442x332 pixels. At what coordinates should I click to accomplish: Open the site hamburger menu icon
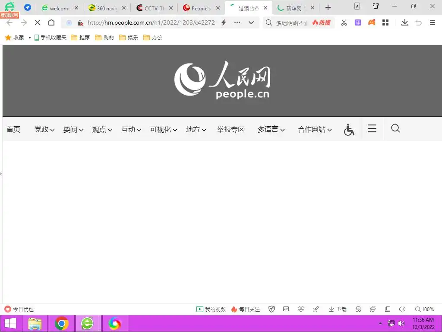(372, 128)
